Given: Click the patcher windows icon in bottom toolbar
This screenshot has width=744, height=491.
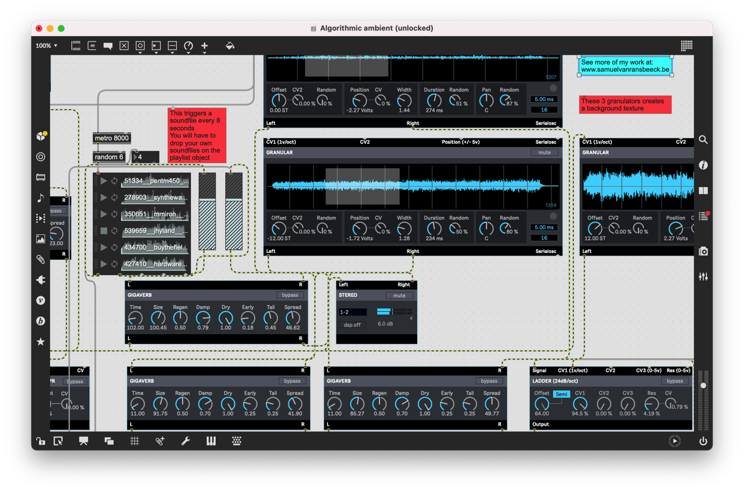Looking at the screenshot, I should coord(109,441).
